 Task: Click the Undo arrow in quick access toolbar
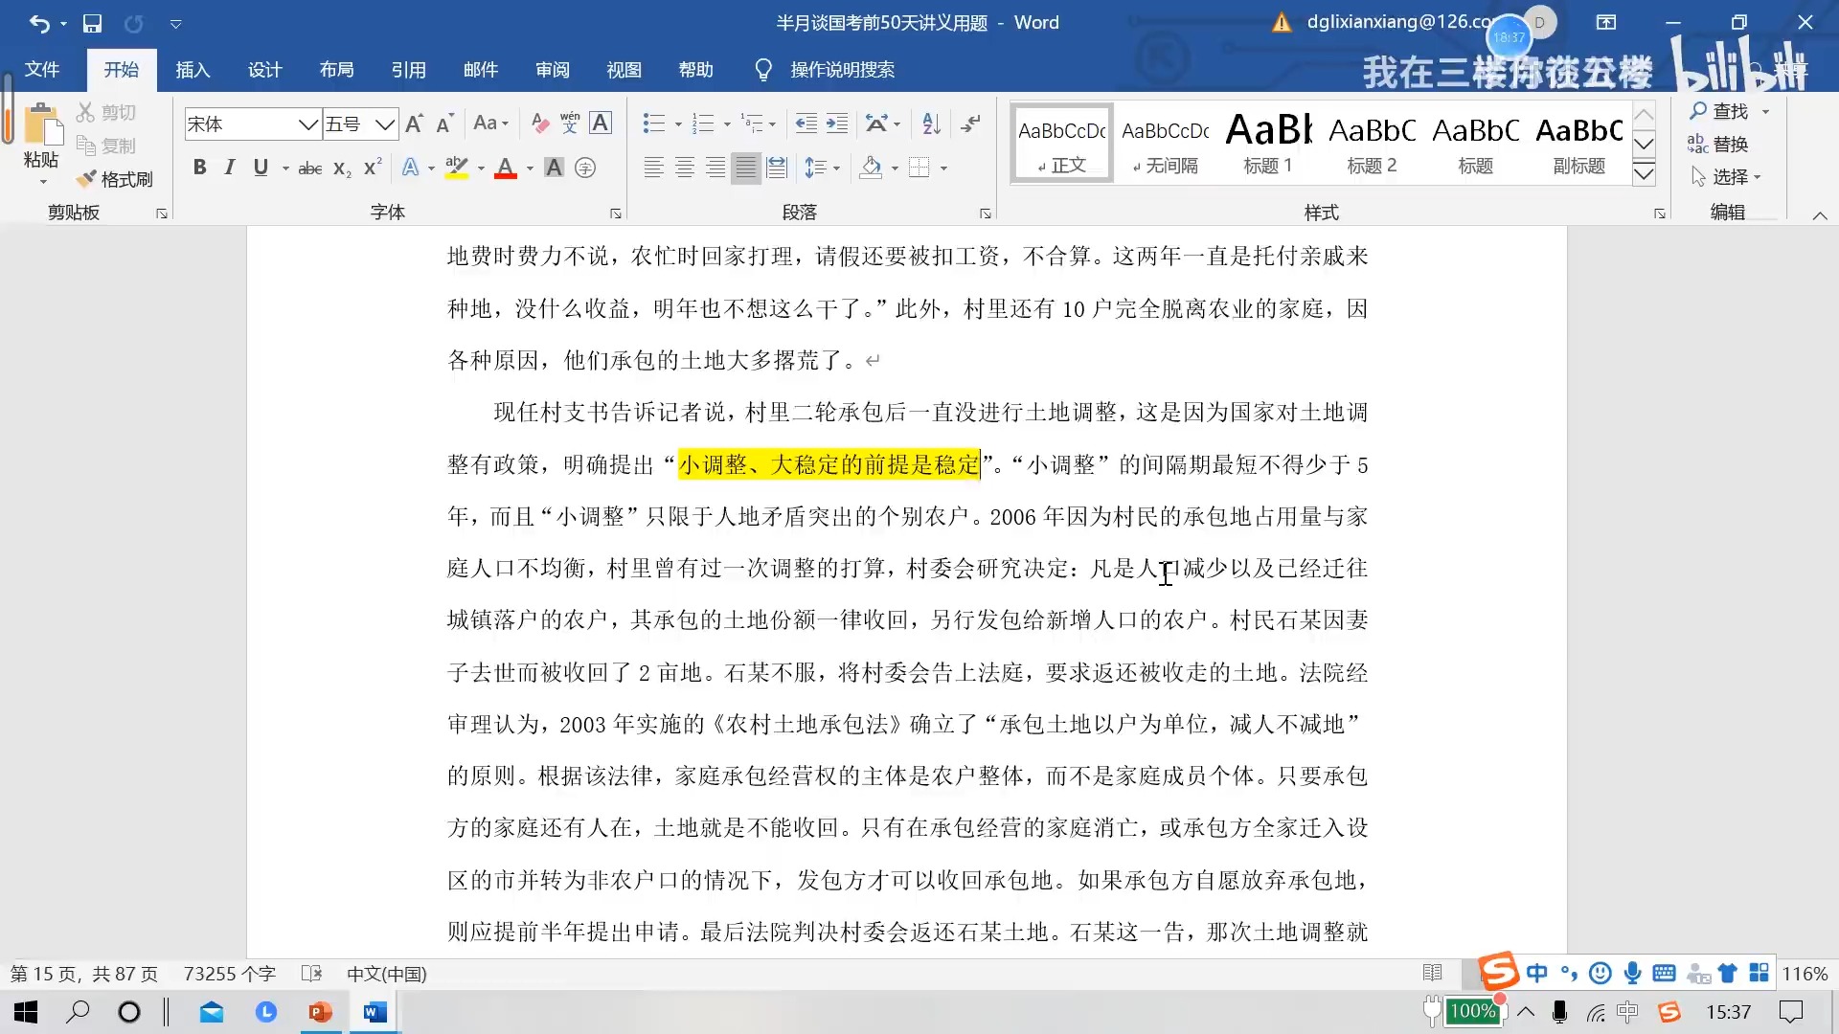(x=38, y=23)
